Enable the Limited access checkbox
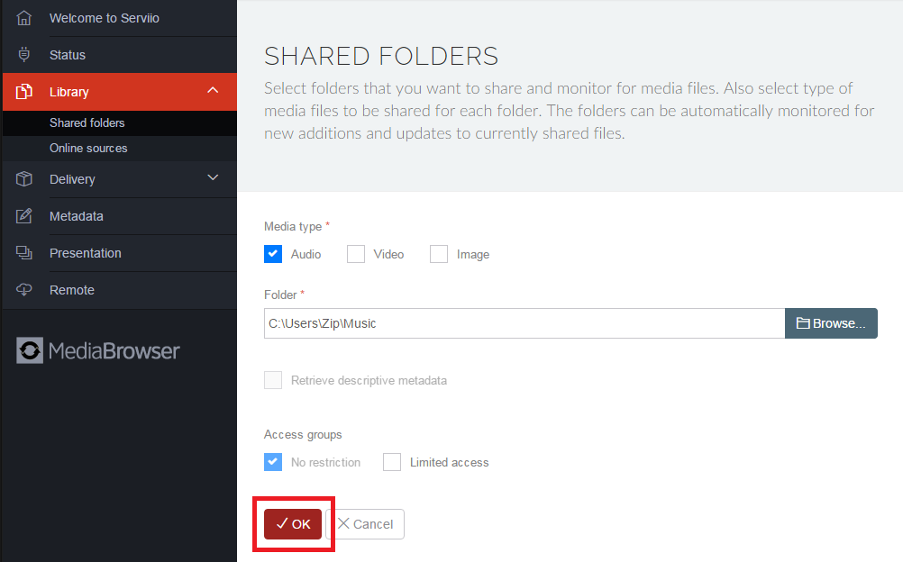This screenshot has width=903, height=562. (392, 462)
